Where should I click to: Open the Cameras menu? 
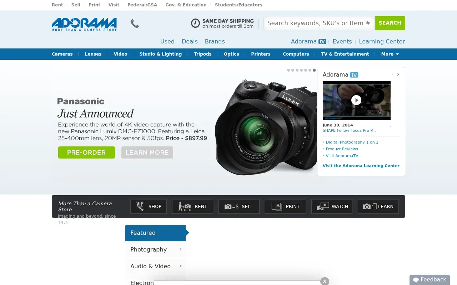(x=62, y=54)
